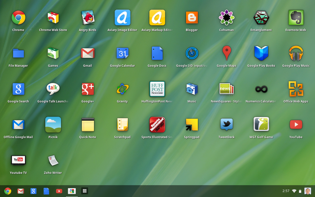This screenshot has width=315, height=197.
Task: Click the active Chrome Web Store shelf item
Action: coord(72,191)
